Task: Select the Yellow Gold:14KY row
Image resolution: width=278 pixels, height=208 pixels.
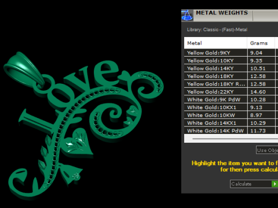Action: (231, 68)
